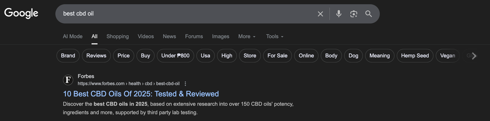
Task: Open the Shopping tab
Action: 118,36
